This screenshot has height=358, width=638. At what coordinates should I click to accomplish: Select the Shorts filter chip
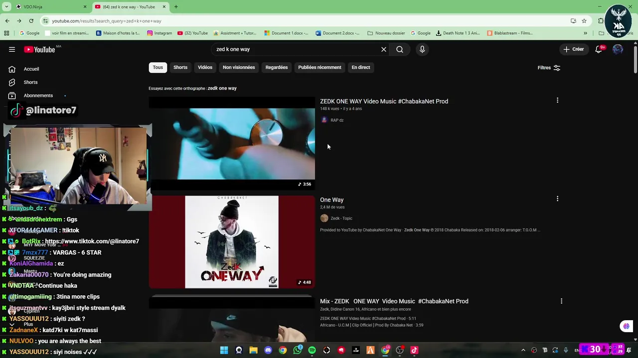click(x=180, y=67)
